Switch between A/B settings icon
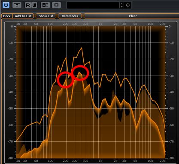Screen dimensions: 179x164 (x=45, y=5)
